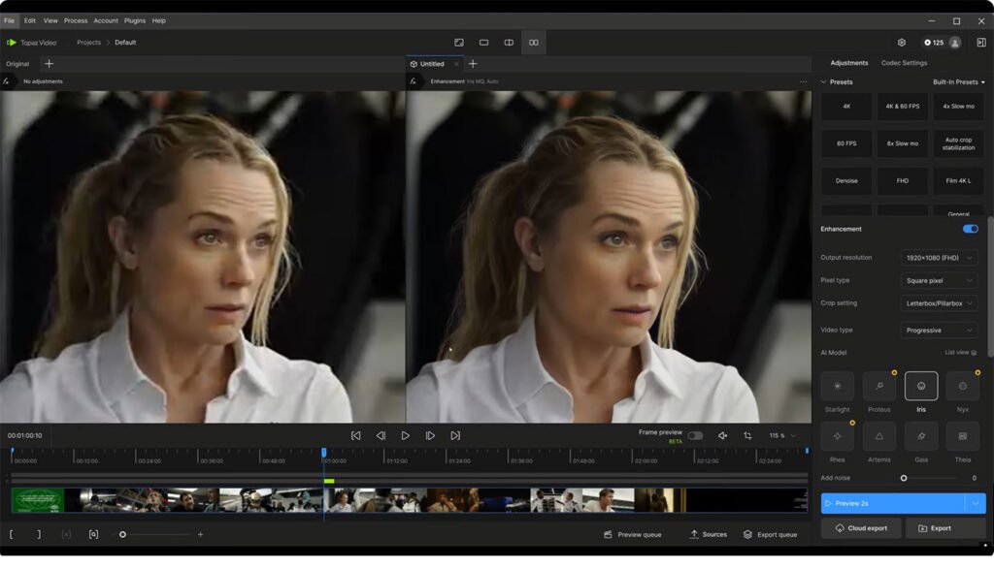Select the Proteus AI model
Viewport: 994px width, 569px height.
[x=879, y=386]
